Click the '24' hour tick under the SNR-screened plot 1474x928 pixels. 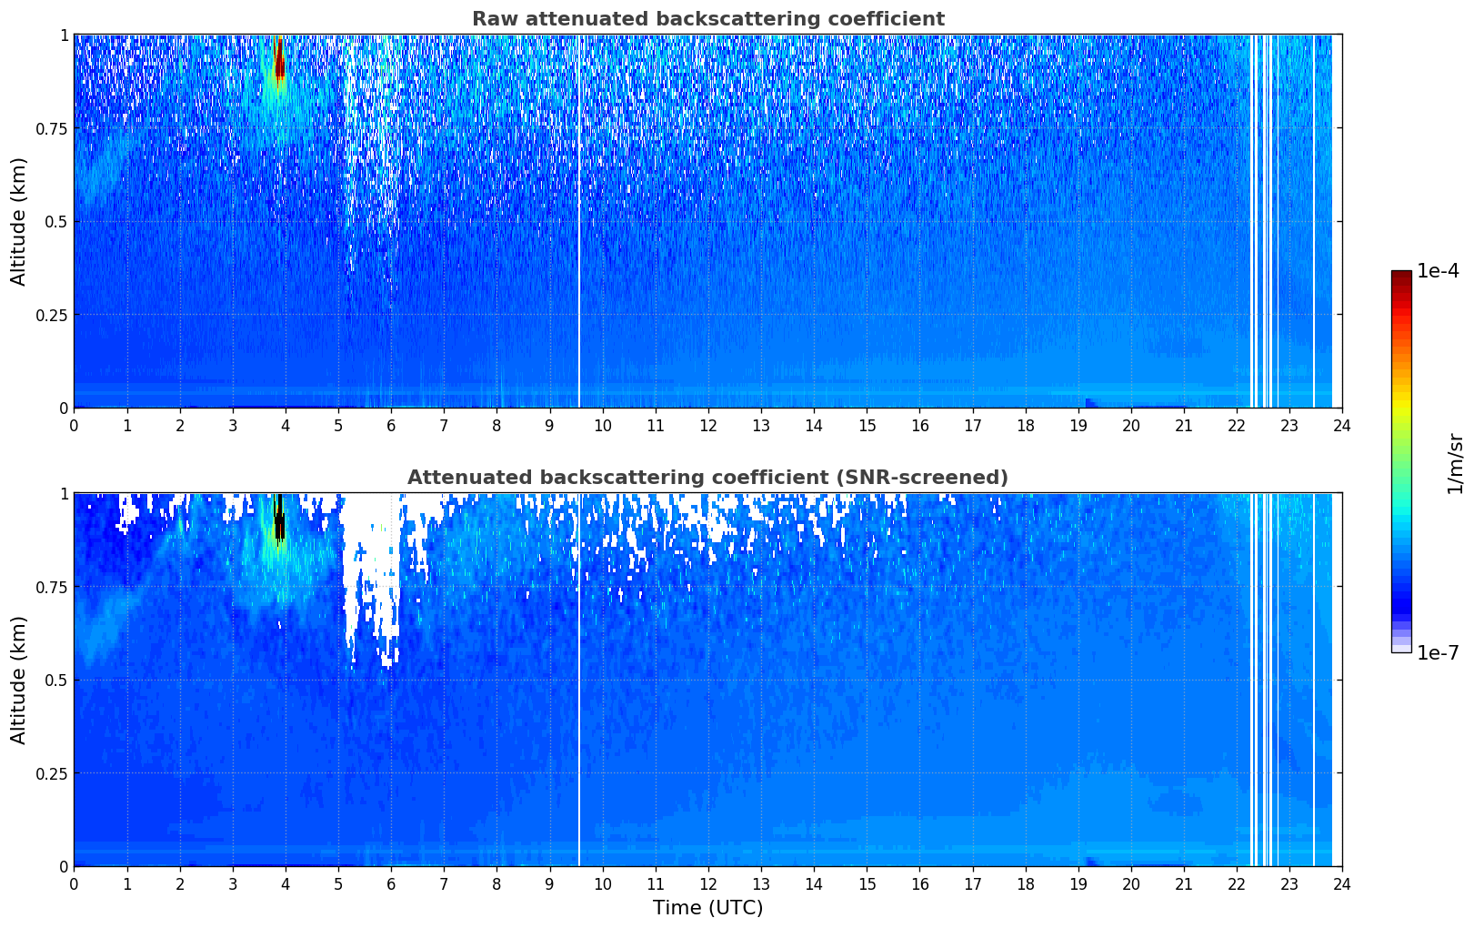pyautogui.click(x=1341, y=883)
